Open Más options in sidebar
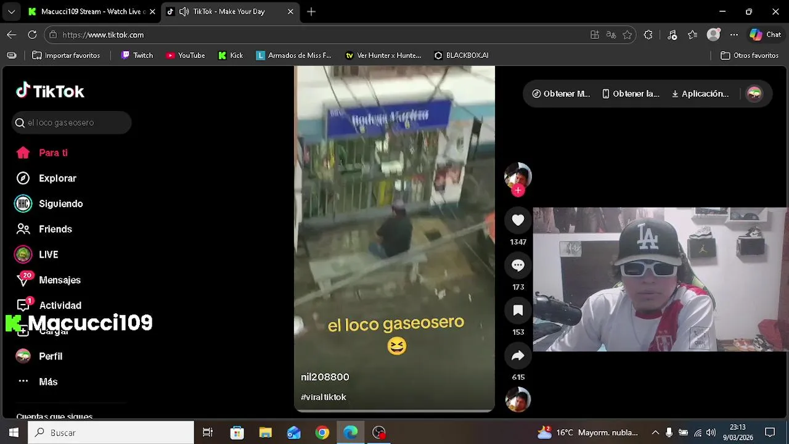789x444 pixels. (x=37, y=382)
